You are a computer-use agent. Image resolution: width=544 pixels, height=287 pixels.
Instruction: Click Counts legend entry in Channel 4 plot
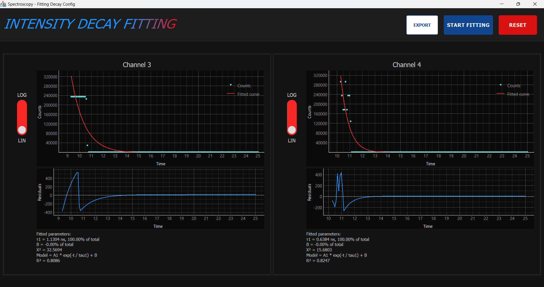pyautogui.click(x=510, y=85)
